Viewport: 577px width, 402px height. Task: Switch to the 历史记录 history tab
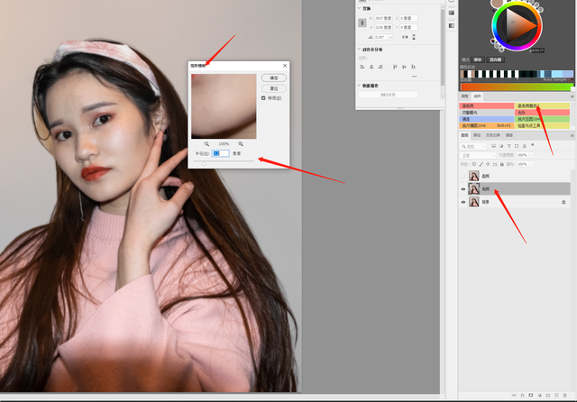pos(493,135)
